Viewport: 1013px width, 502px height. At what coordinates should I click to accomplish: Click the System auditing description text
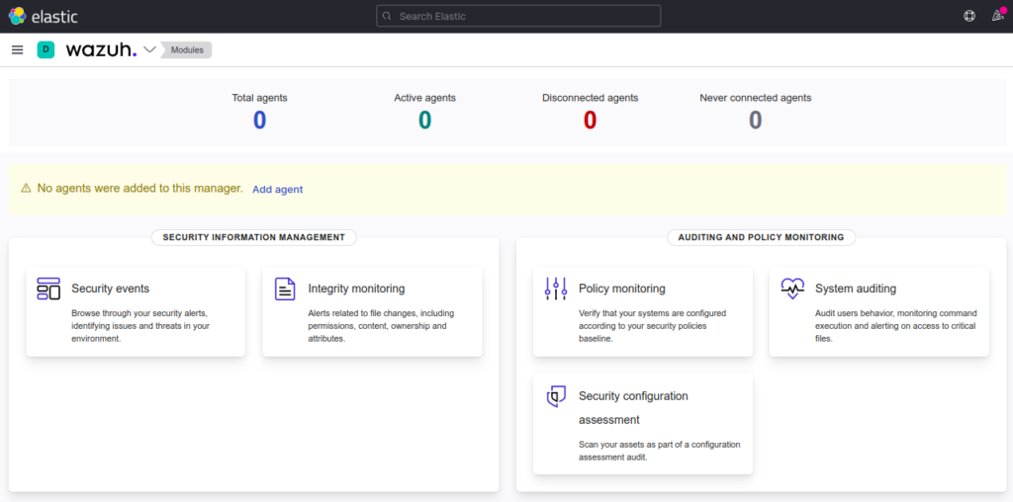[896, 326]
